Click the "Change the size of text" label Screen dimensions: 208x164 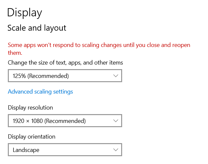click(65, 62)
